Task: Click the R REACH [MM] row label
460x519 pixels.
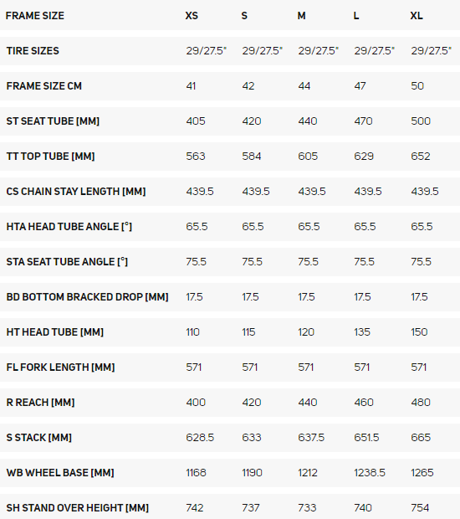Action: pyautogui.click(x=40, y=403)
